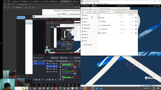
Task: Click lab8 breadcrumb in Files path bar
Action: coord(95,12)
